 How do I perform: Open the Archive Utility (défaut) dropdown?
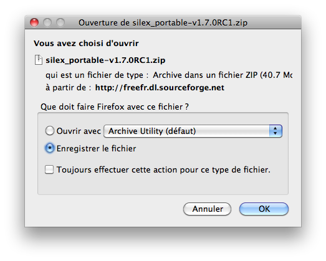(x=193, y=131)
